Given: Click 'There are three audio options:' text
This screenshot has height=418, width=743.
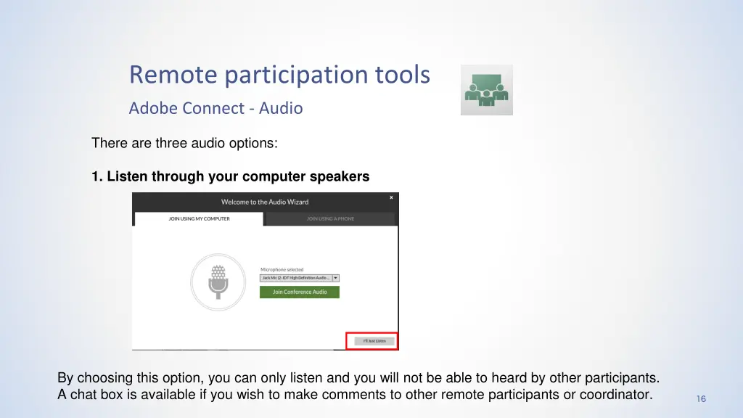Looking at the screenshot, I should [x=184, y=143].
